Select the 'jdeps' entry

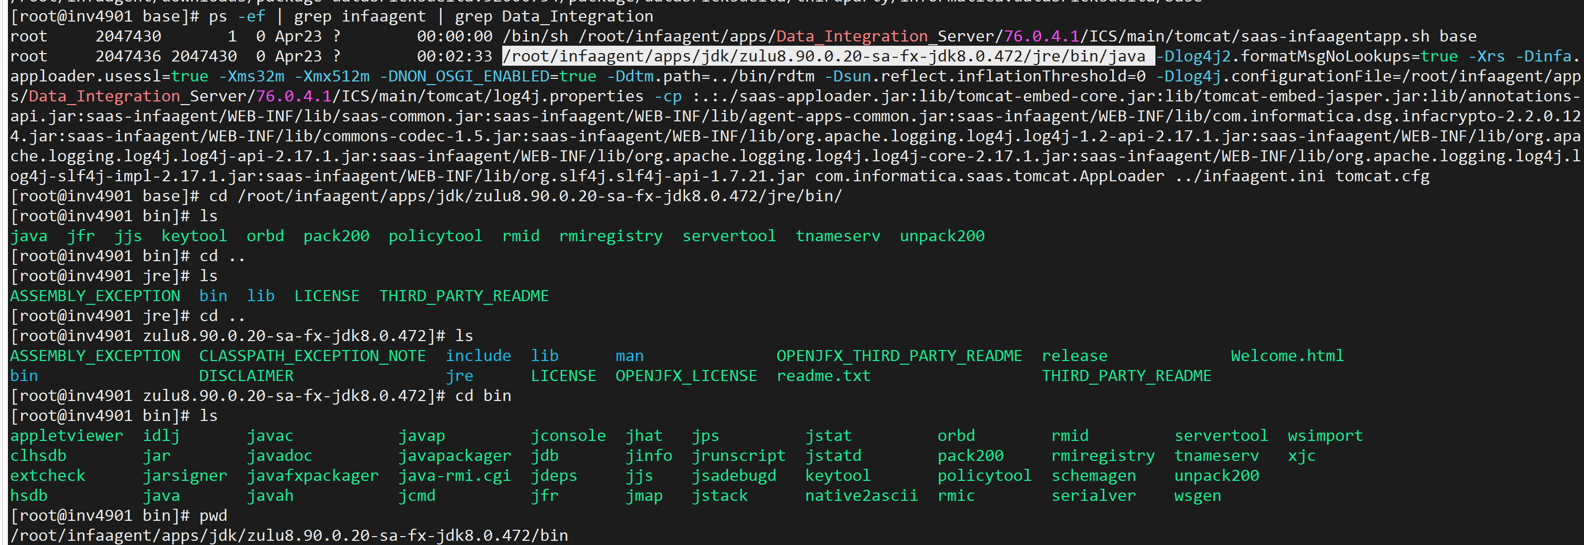(554, 476)
